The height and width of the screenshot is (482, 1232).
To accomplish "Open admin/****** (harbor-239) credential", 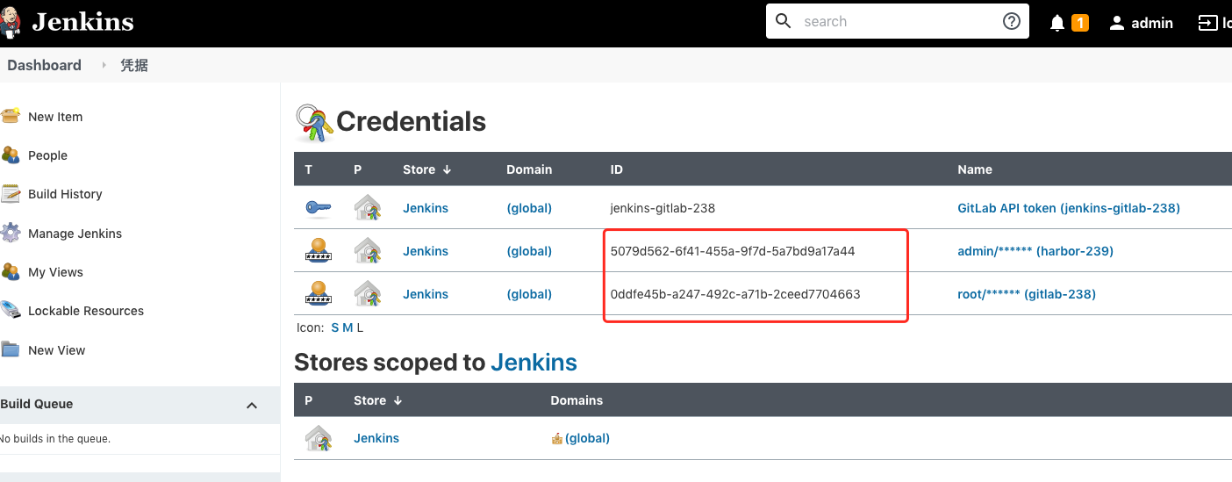I will pos(1035,251).
